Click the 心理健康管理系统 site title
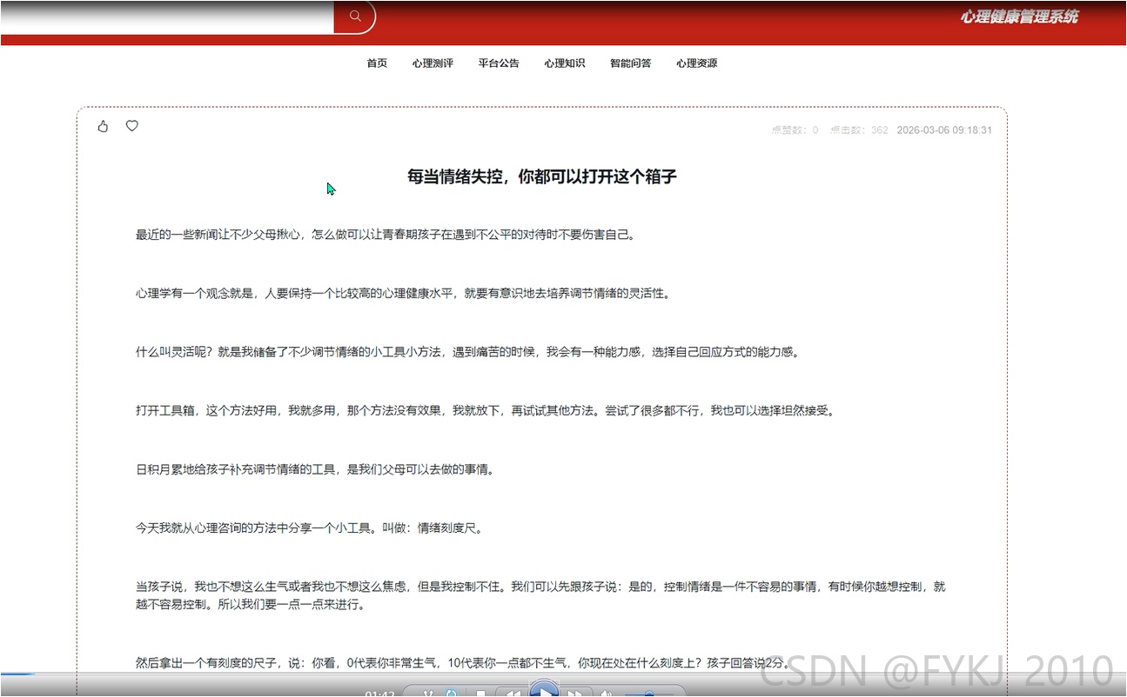The width and height of the screenshot is (1127, 697). (x=1019, y=16)
